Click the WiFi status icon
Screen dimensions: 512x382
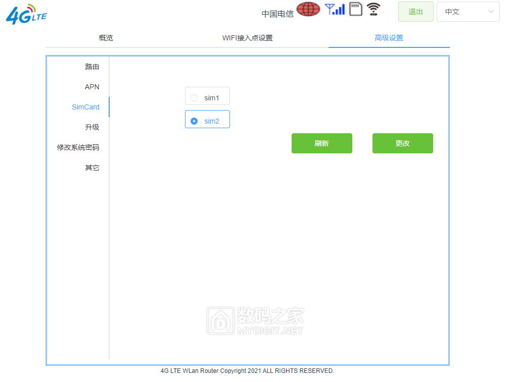(x=374, y=9)
